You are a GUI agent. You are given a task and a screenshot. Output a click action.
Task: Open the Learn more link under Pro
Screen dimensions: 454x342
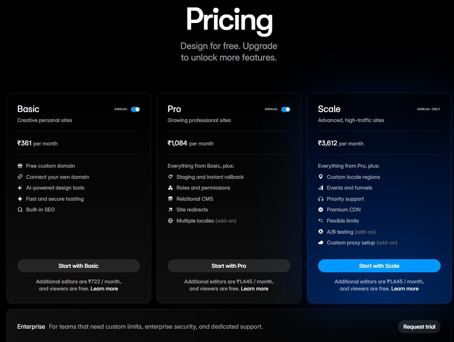(x=255, y=289)
